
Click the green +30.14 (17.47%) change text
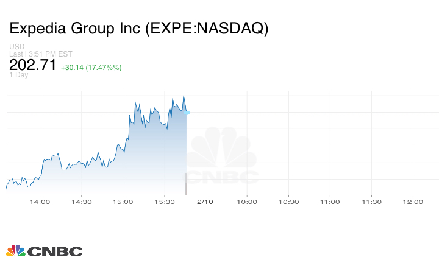click(x=91, y=67)
